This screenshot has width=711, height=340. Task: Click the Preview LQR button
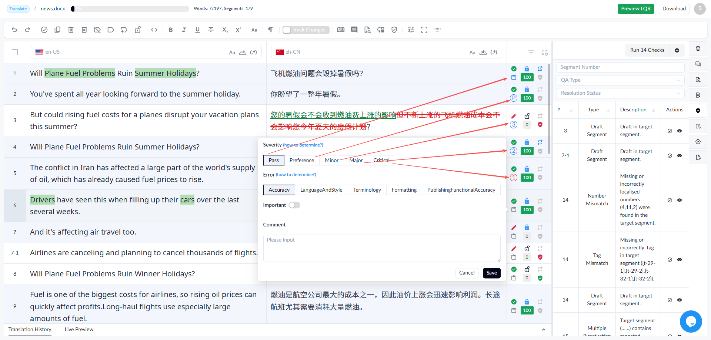(x=636, y=9)
